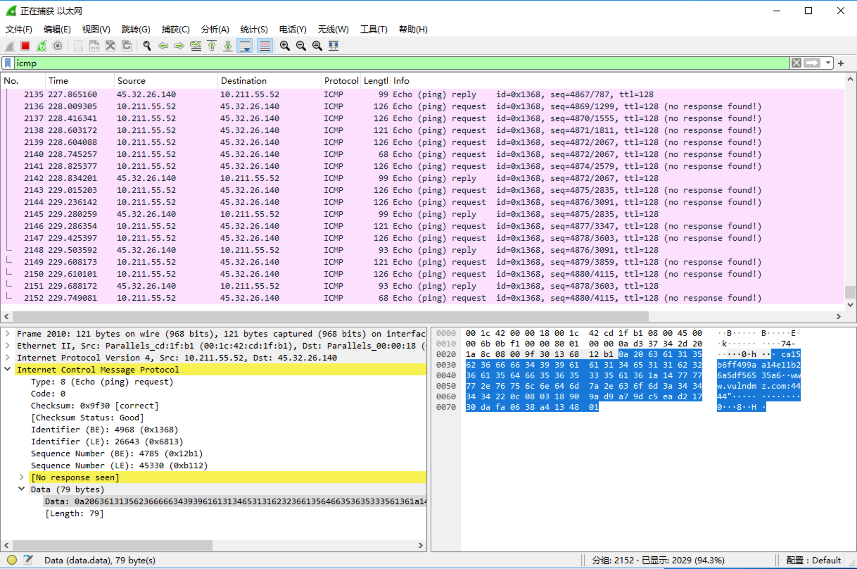Open capture options gear icon
Screen dimensions: 857x569
(x=58, y=46)
